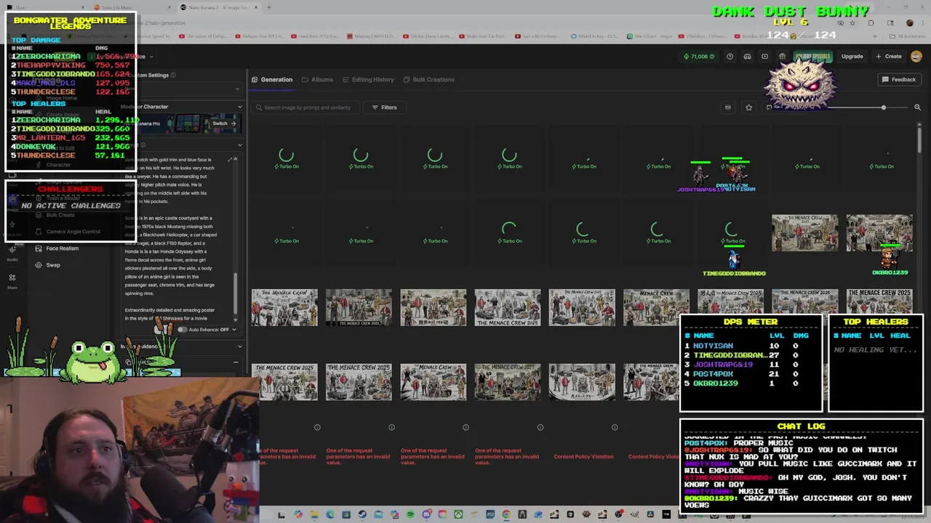
Task: Click info icon above first Content Policy Violation
Action: tap(615, 427)
